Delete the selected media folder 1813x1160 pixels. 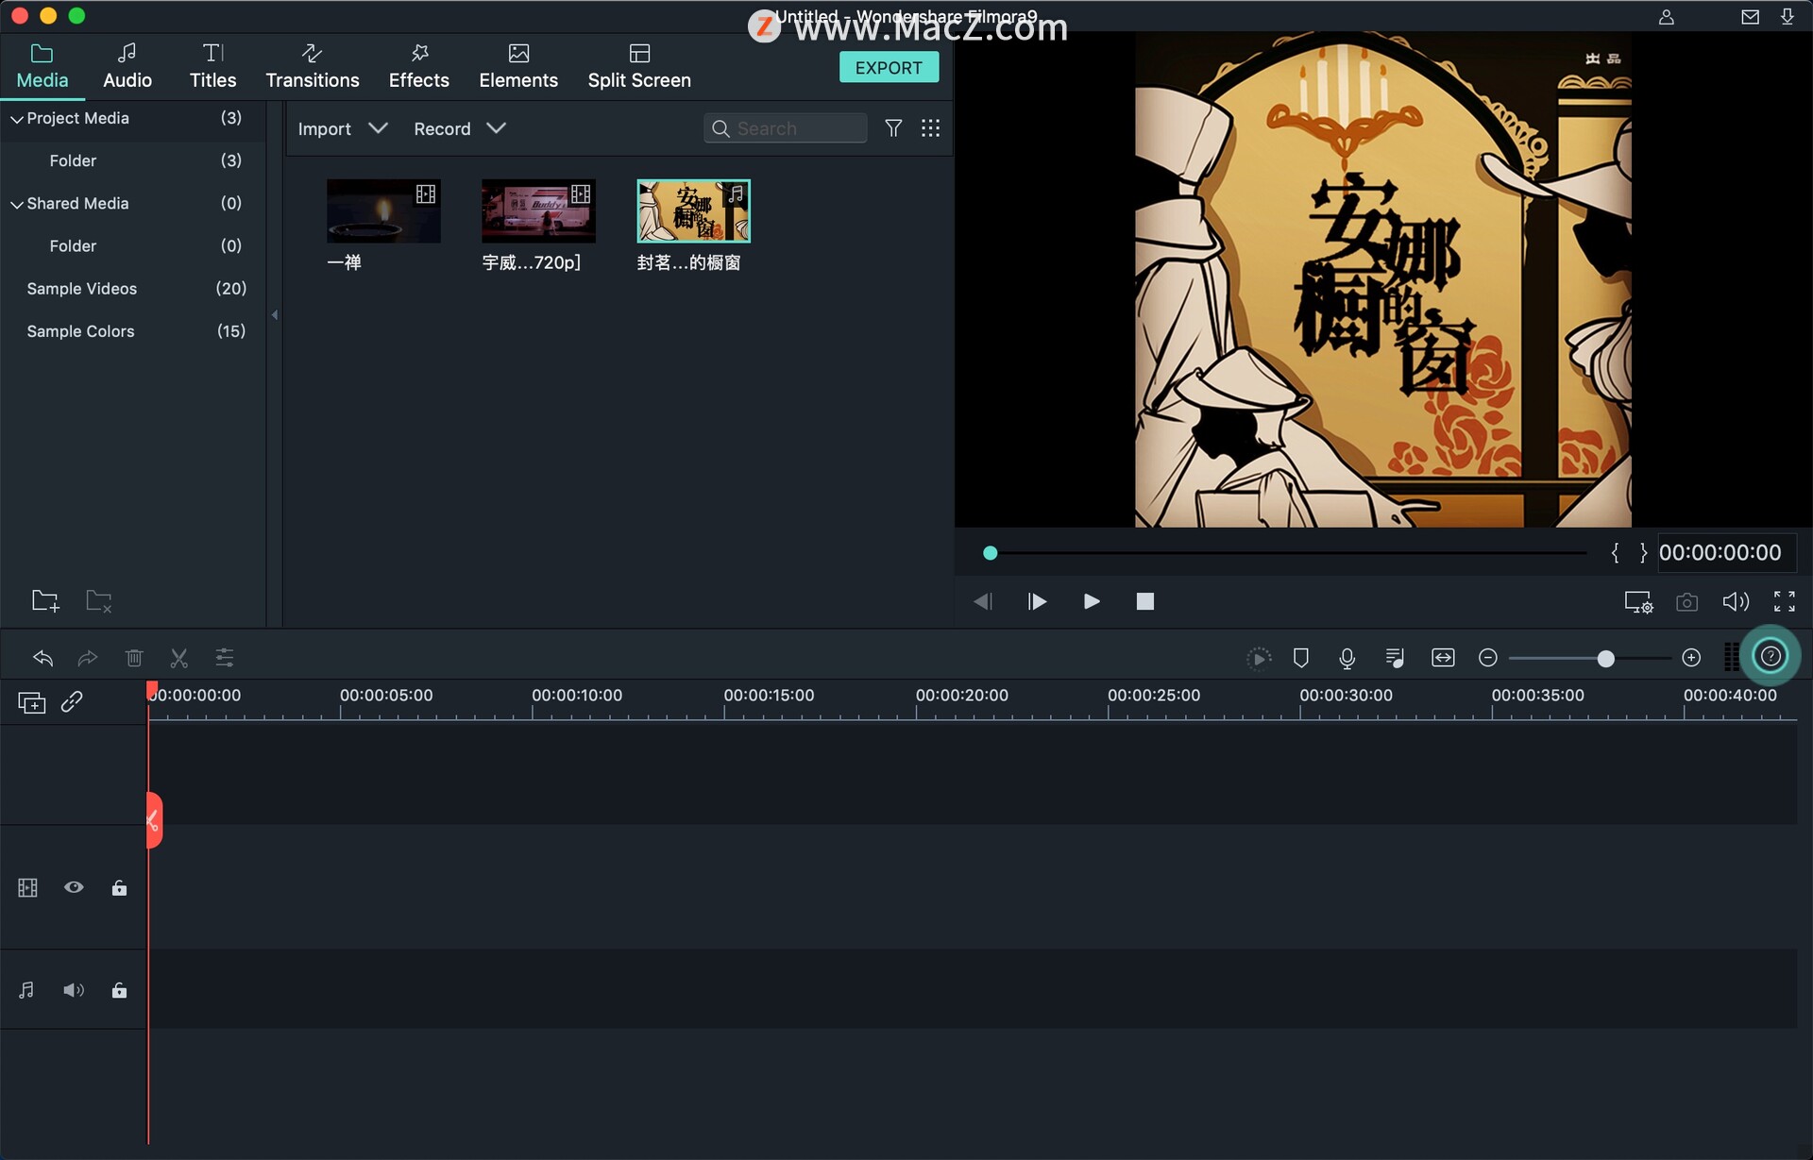click(99, 601)
